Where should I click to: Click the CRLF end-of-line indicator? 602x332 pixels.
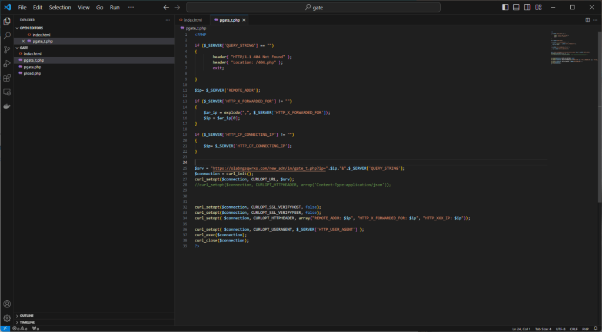tap(573, 328)
